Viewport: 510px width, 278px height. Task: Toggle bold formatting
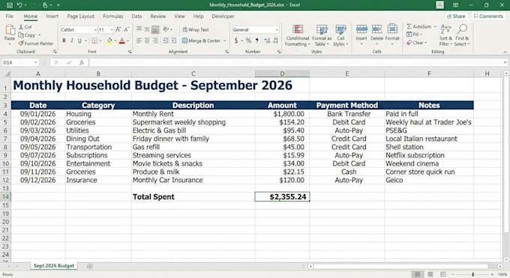click(x=64, y=40)
